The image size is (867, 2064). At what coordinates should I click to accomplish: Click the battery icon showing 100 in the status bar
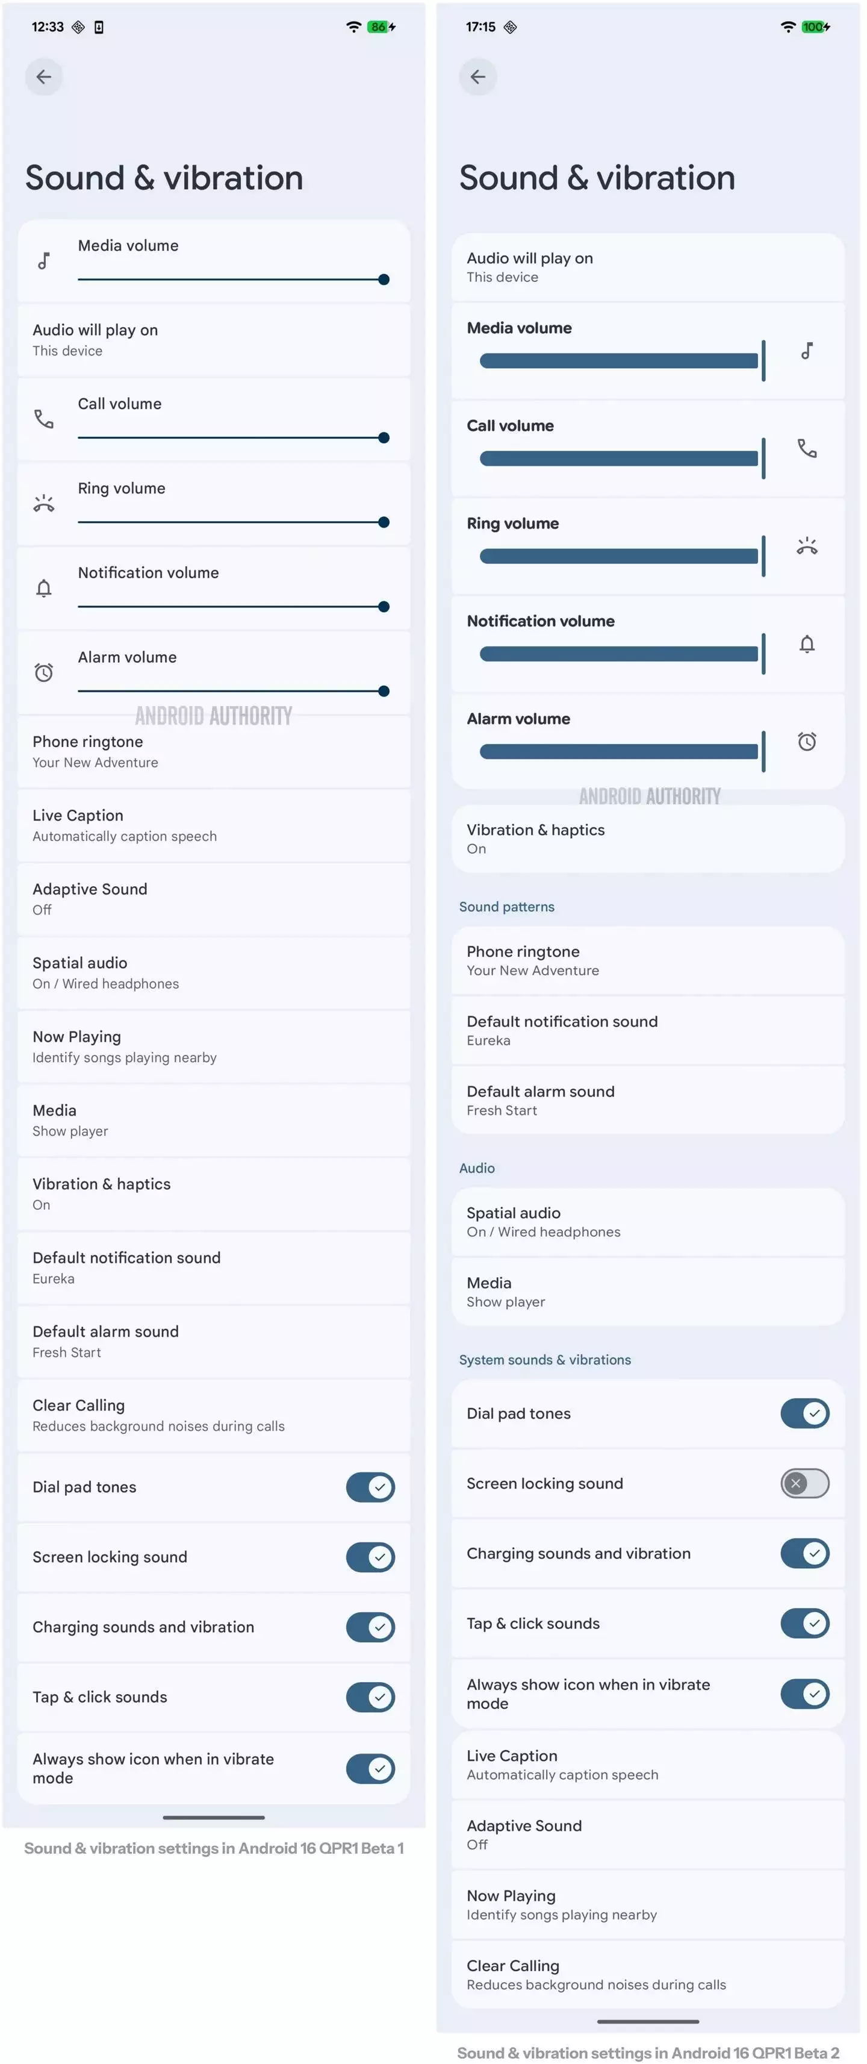coord(815,27)
